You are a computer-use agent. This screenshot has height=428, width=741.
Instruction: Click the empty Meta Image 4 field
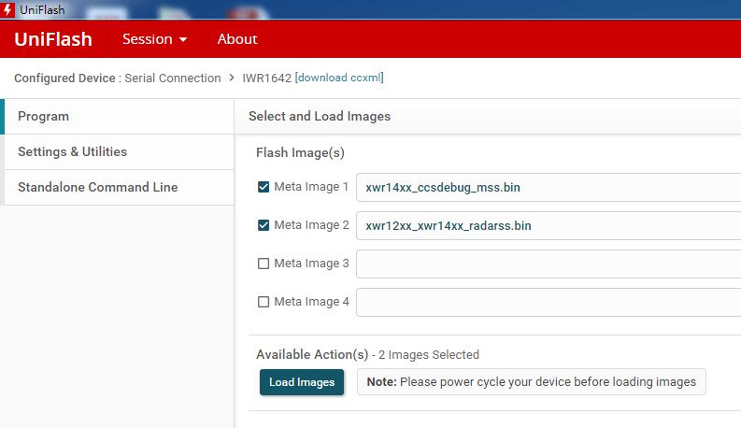pos(549,302)
